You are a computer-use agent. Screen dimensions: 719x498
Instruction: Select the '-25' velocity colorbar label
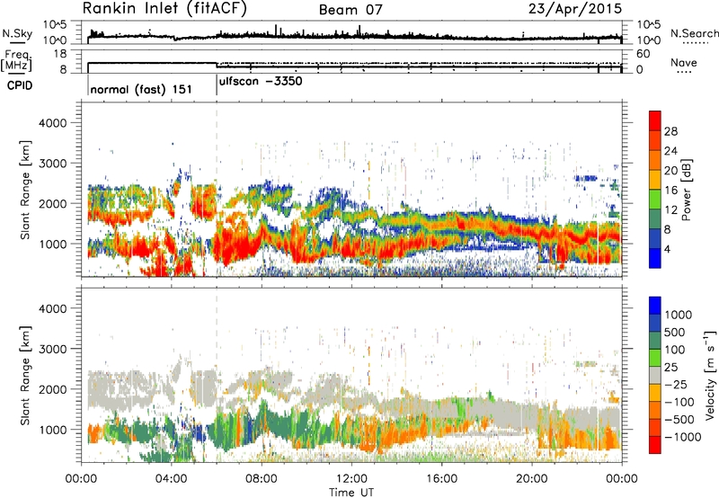click(676, 385)
